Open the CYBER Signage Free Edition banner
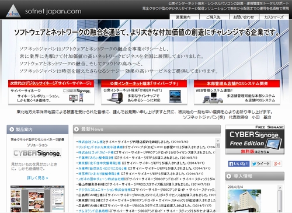The width and height of the screenshot is (292, 213). [x=255, y=139]
